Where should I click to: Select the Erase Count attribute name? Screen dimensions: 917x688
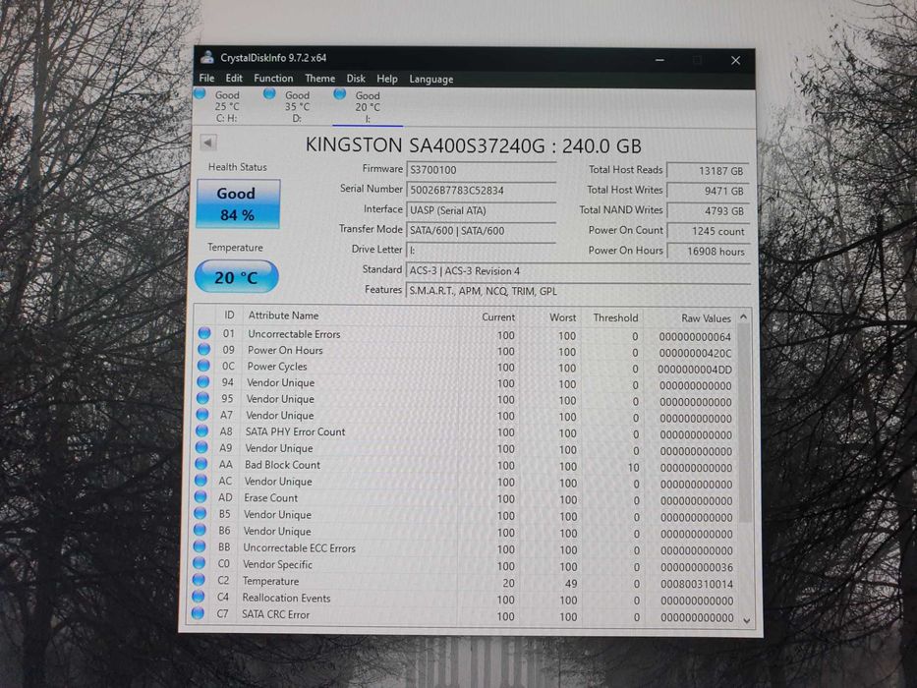pos(270,498)
